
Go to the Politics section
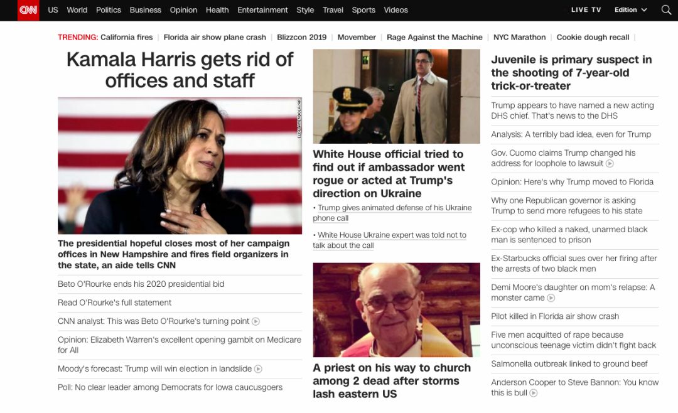coord(109,9)
